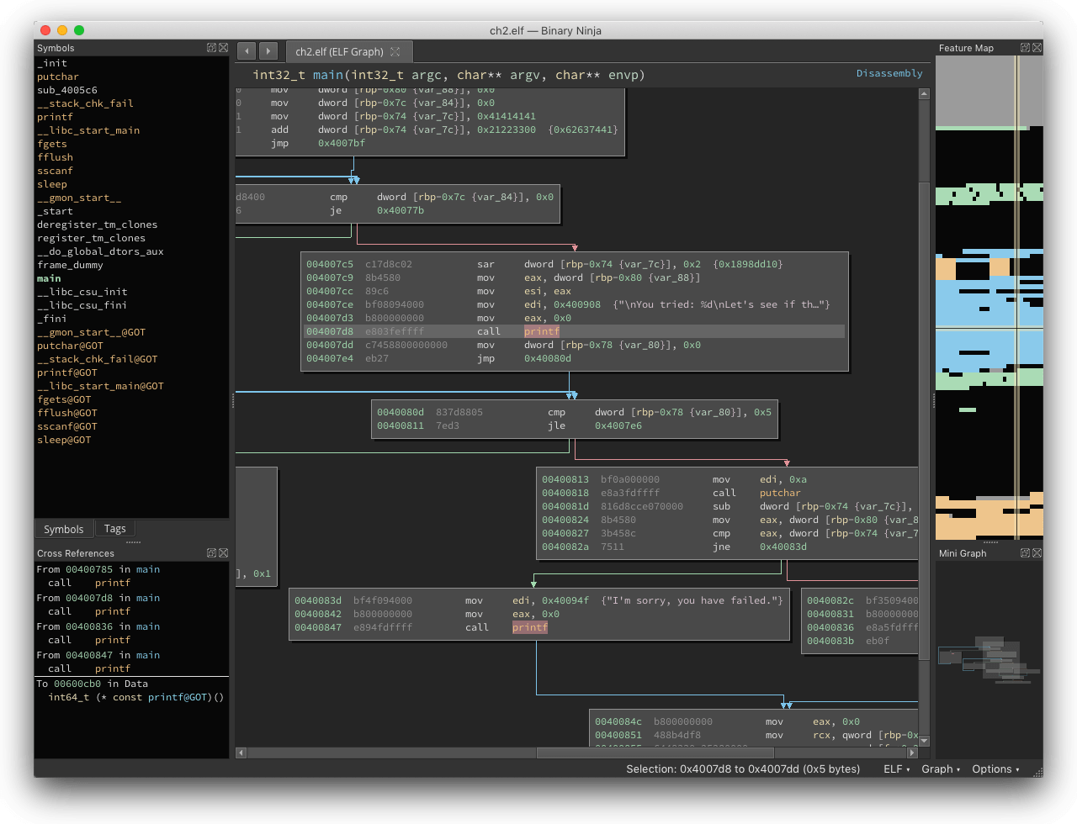Close the Symbols panel

[224, 48]
